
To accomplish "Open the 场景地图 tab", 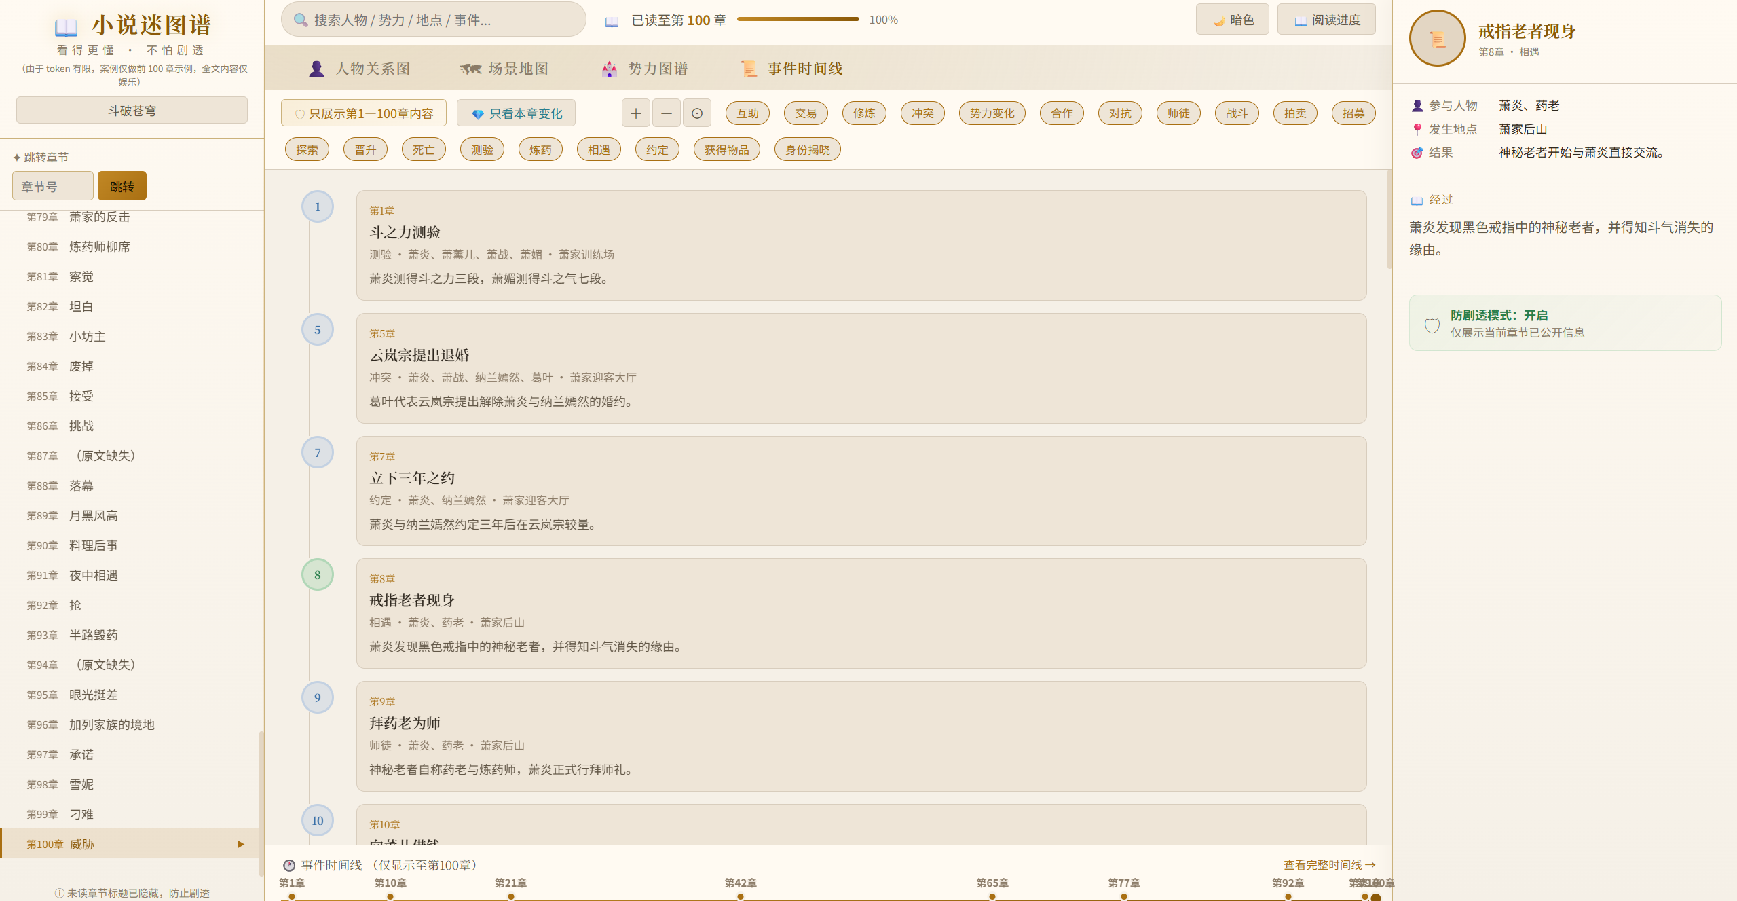I will [x=504, y=69].
